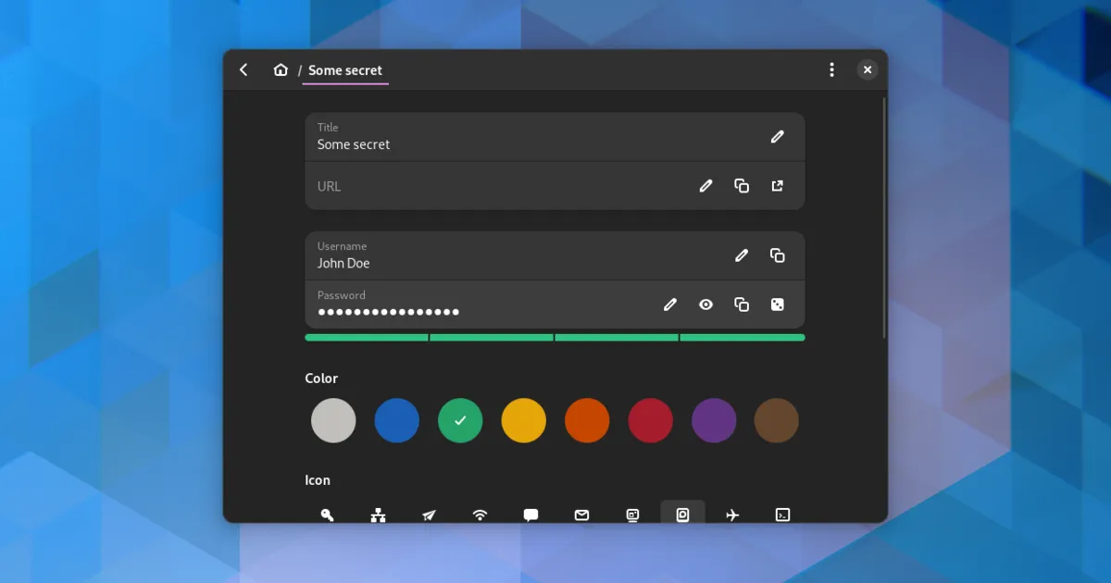Copy the password to clipboard
1111x583 pixels.
point(742,304)
